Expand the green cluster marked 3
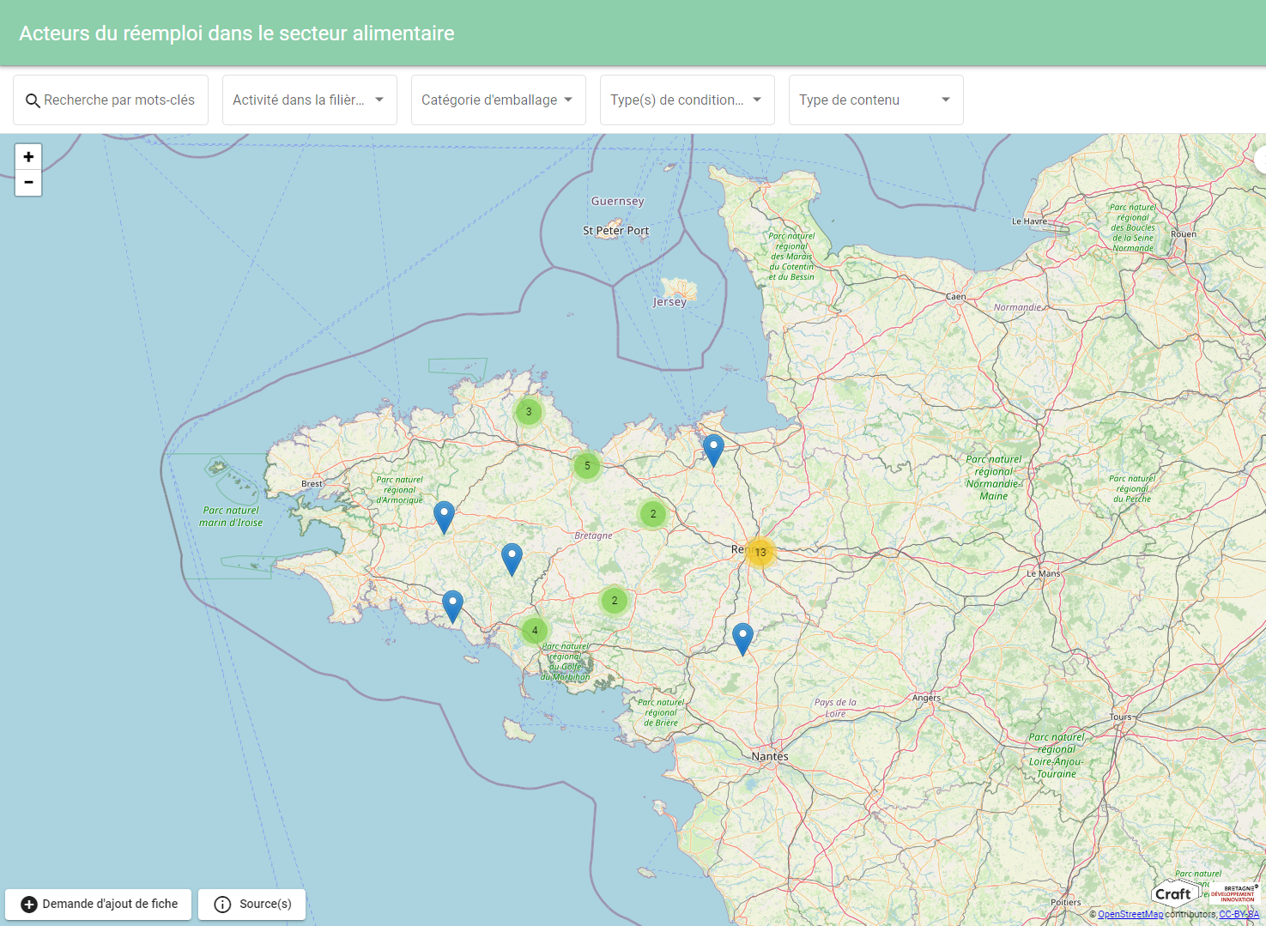 (x=529, y=412)
